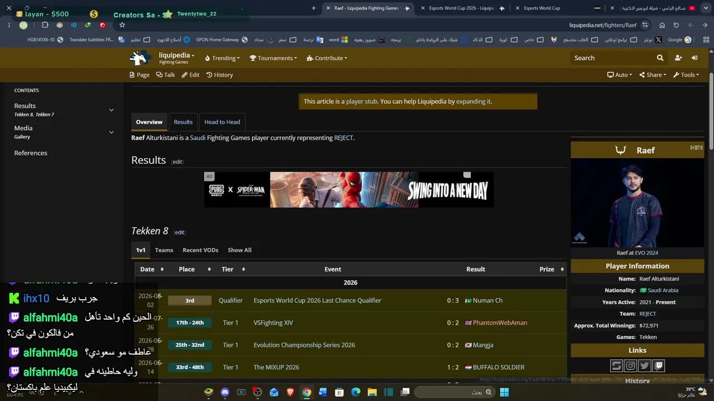
Task: Open Brave browser from the taskbar
Action: click(x=290, y=392)
